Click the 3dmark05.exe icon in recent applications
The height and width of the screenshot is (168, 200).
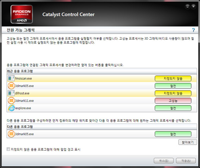11,86
